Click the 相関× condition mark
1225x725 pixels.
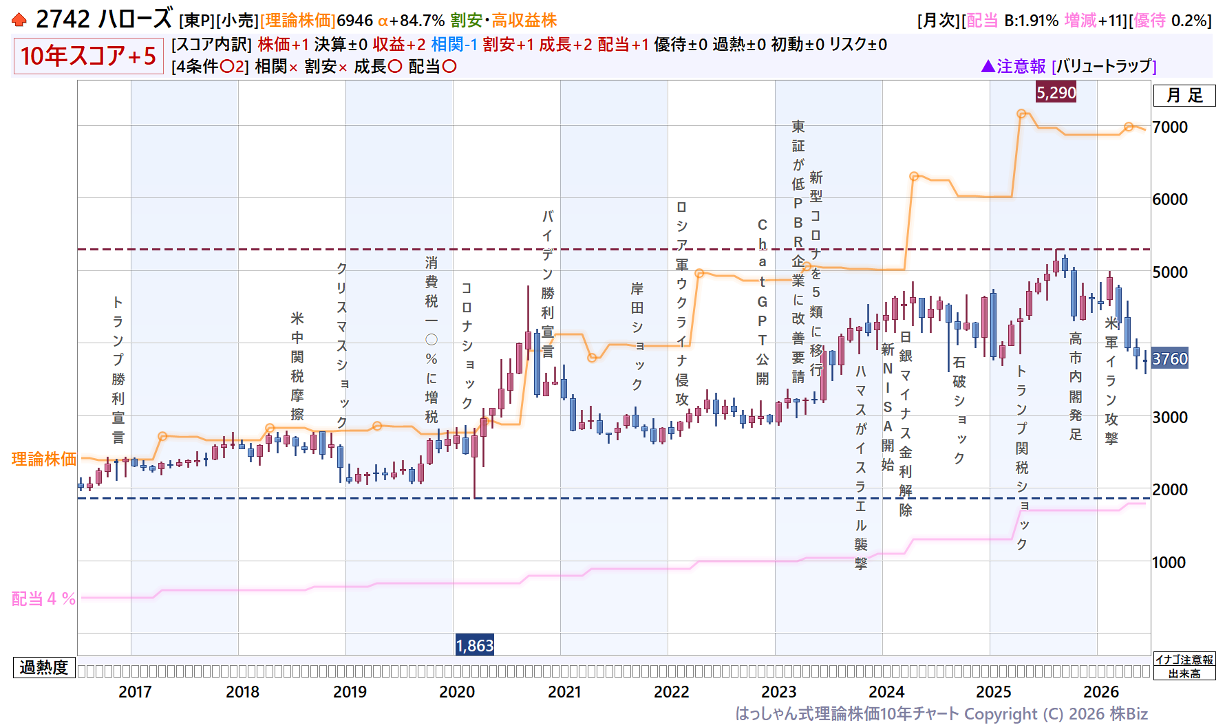click(x=277, y=67)
